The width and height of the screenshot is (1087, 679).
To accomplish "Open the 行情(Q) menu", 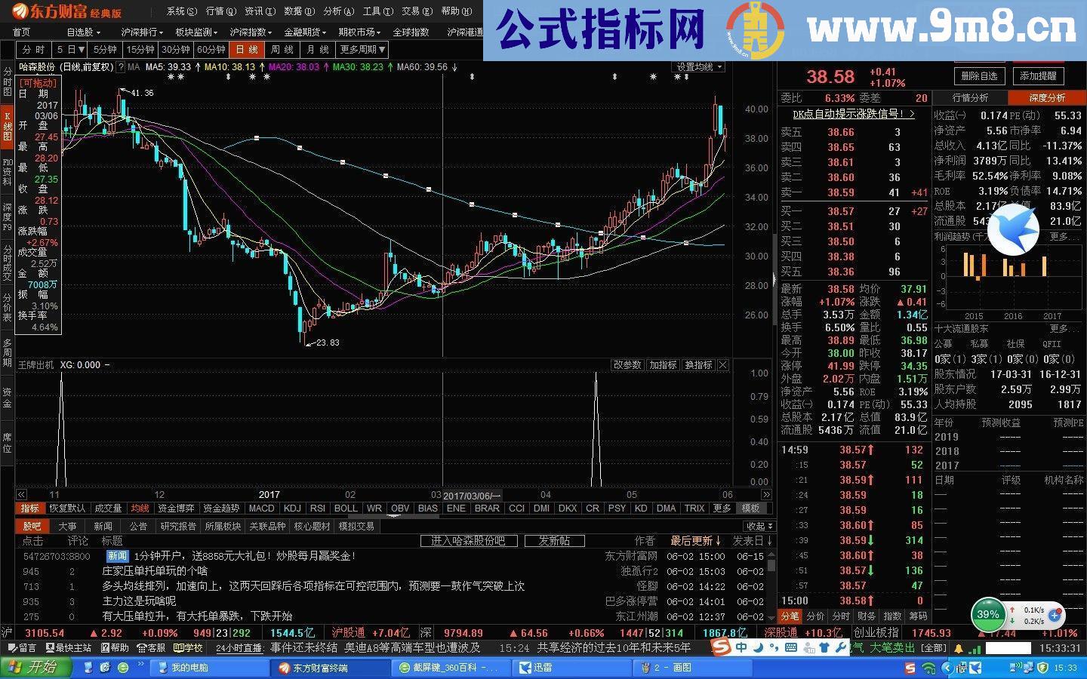I will tap(220, 11).
